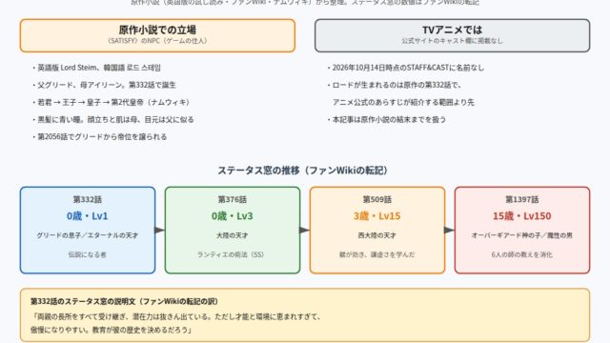Click the 原作小説での立場 header box

tap(157, 35)
